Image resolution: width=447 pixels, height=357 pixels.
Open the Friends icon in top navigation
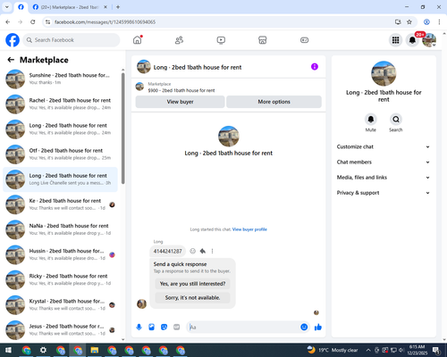pyautogui.click(x=179, y=40)
